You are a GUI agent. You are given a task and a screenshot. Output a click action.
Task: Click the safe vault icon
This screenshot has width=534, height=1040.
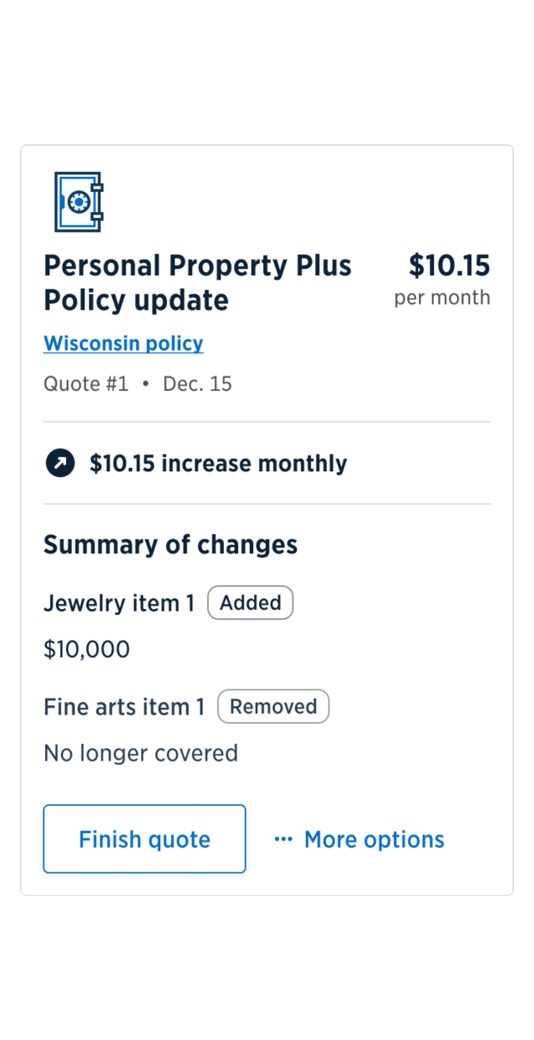pos(78,202)
